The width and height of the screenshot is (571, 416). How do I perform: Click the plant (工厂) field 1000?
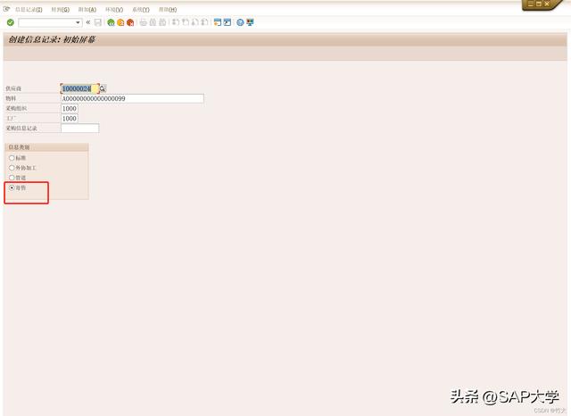[x=70, y=119]
